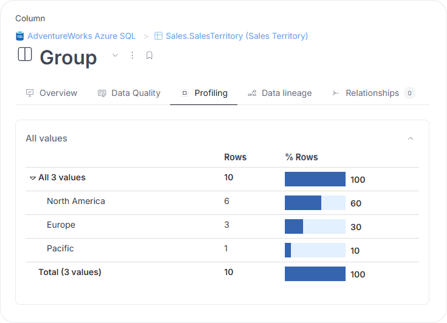Open the Profiling tab

point(211,93)
